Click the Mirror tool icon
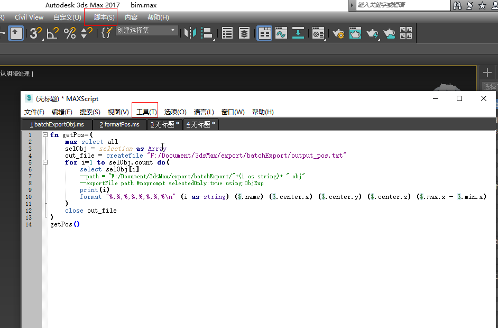Viewport: 498px width, 328px height. [190, 33]
